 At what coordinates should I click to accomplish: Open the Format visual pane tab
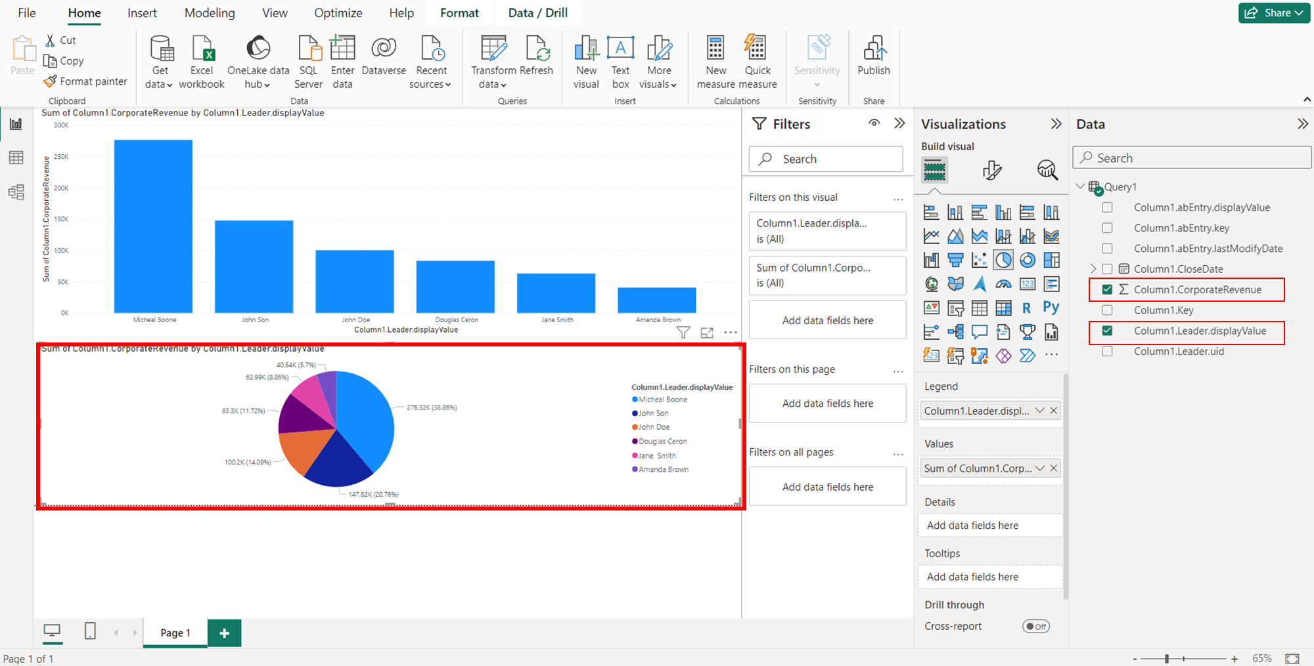coord(991,171)
